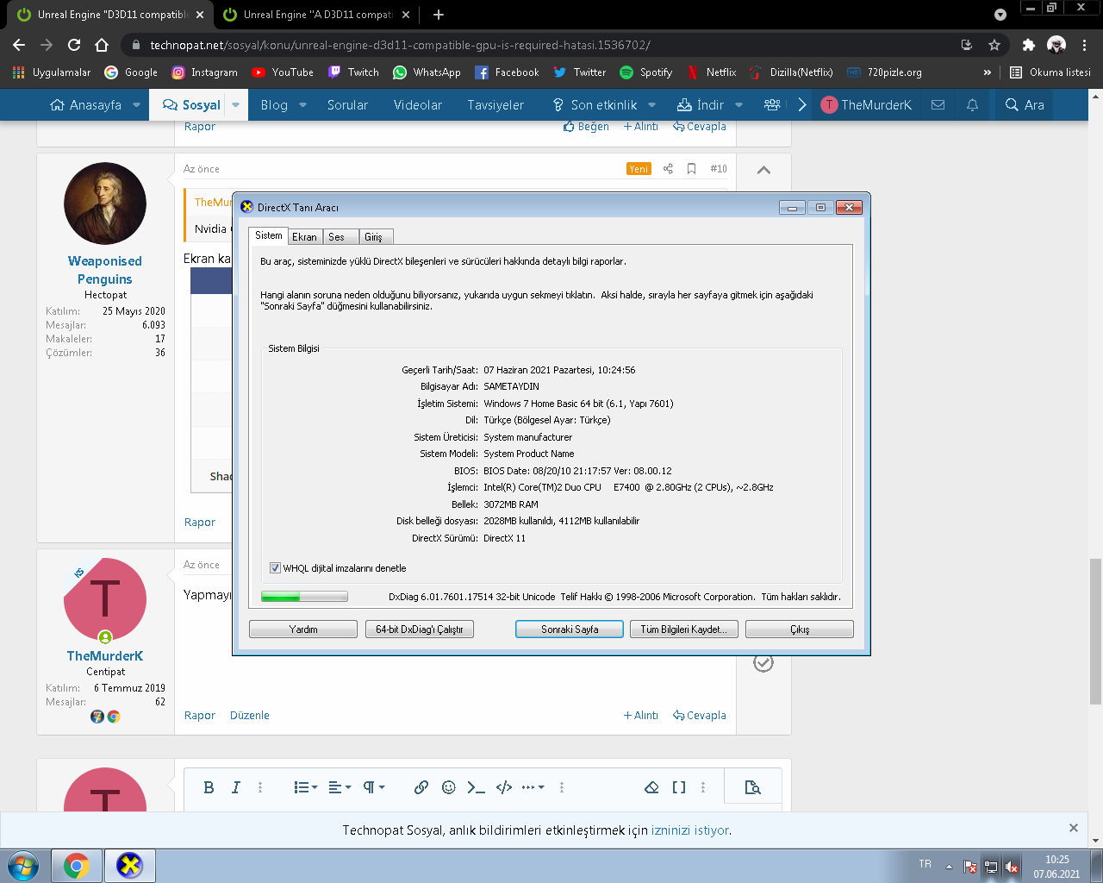This screenshot has width=1103, height=883.
Task: Preview the reply with the preview icon
Action: [752, 787]
